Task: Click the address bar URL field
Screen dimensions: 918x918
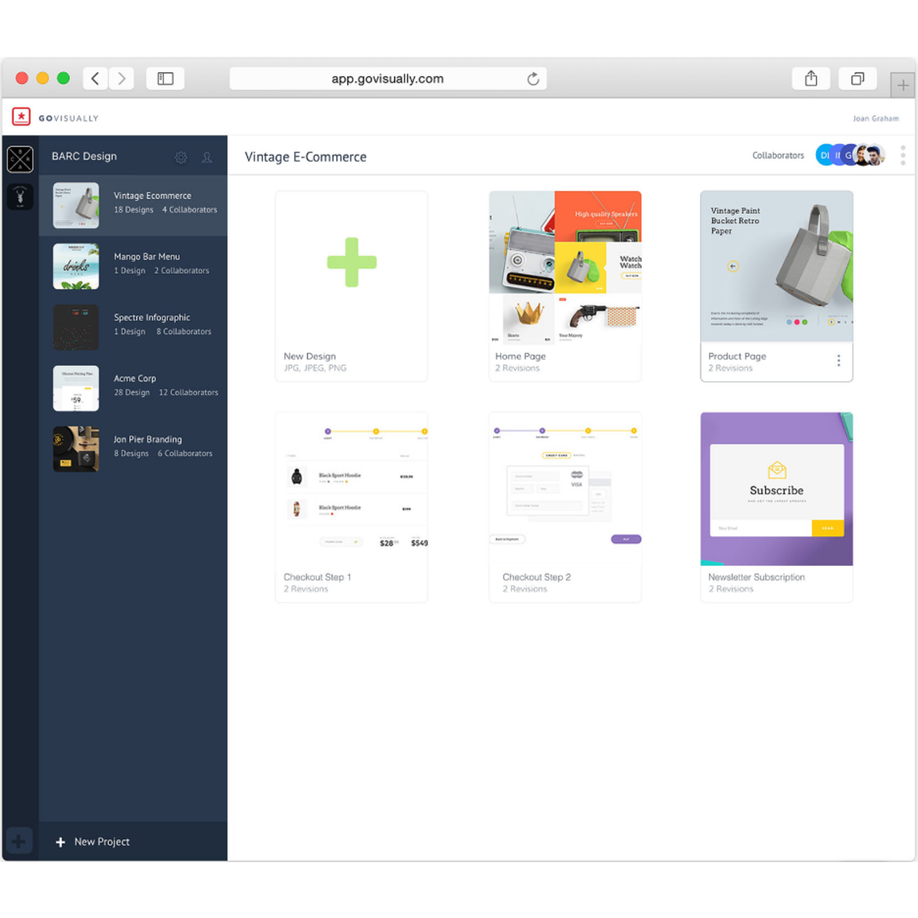Action: (x=387, y=79)
